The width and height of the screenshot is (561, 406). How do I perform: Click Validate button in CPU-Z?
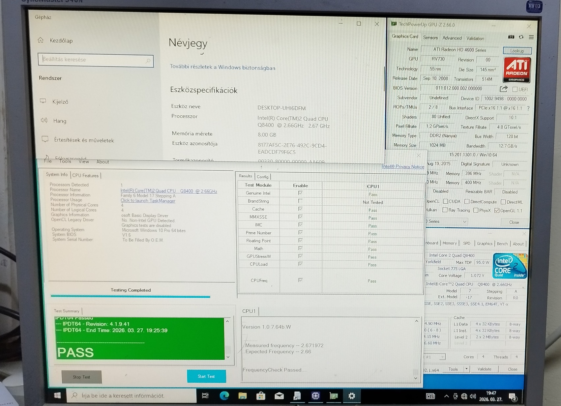[x=484, y=369]
